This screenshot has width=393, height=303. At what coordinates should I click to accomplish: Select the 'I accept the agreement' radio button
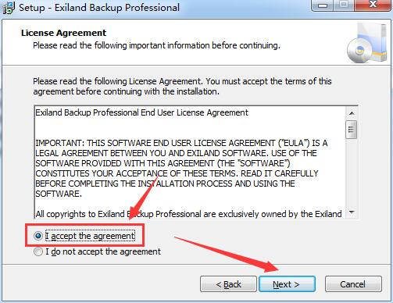[38, 236]
